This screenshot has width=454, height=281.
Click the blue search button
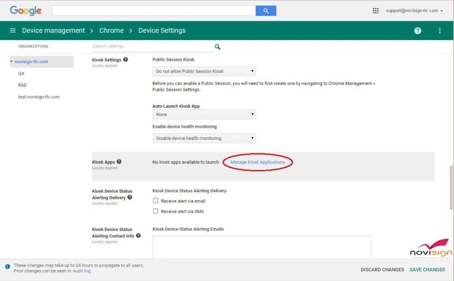[266, 10]
